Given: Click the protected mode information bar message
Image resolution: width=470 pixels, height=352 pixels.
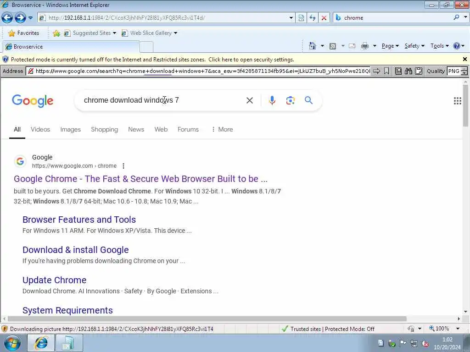Looking at the screenshot, I should (152, 60).
